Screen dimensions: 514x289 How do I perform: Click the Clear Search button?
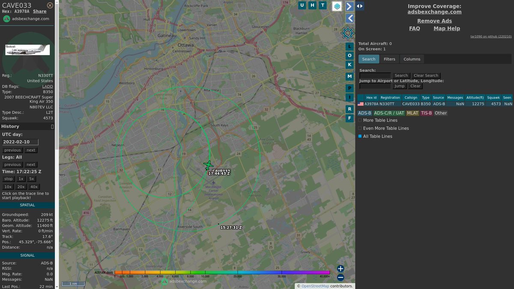click(426, 76)
